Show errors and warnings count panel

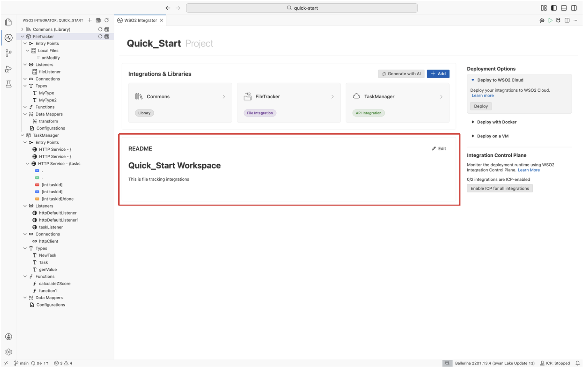[x=63, y=363]
